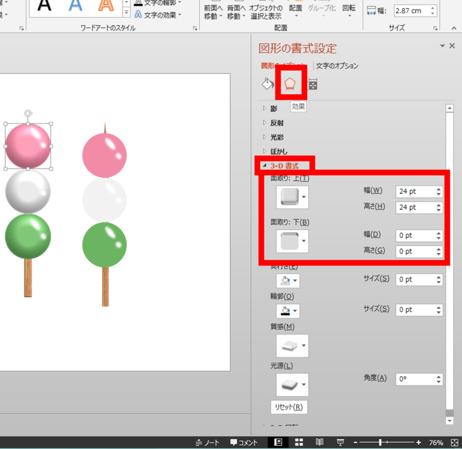This screenshot has width=462, height=449.
Task: Start slideshow from the status bar icon
Action: pos(340,441)
